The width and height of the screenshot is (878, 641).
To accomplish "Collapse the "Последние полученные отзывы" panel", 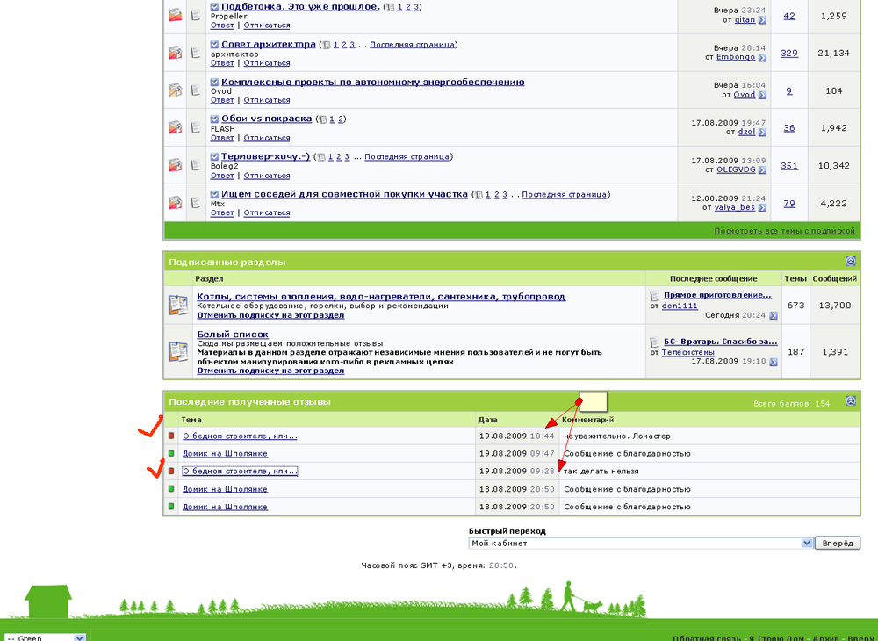I will [850, 400].
